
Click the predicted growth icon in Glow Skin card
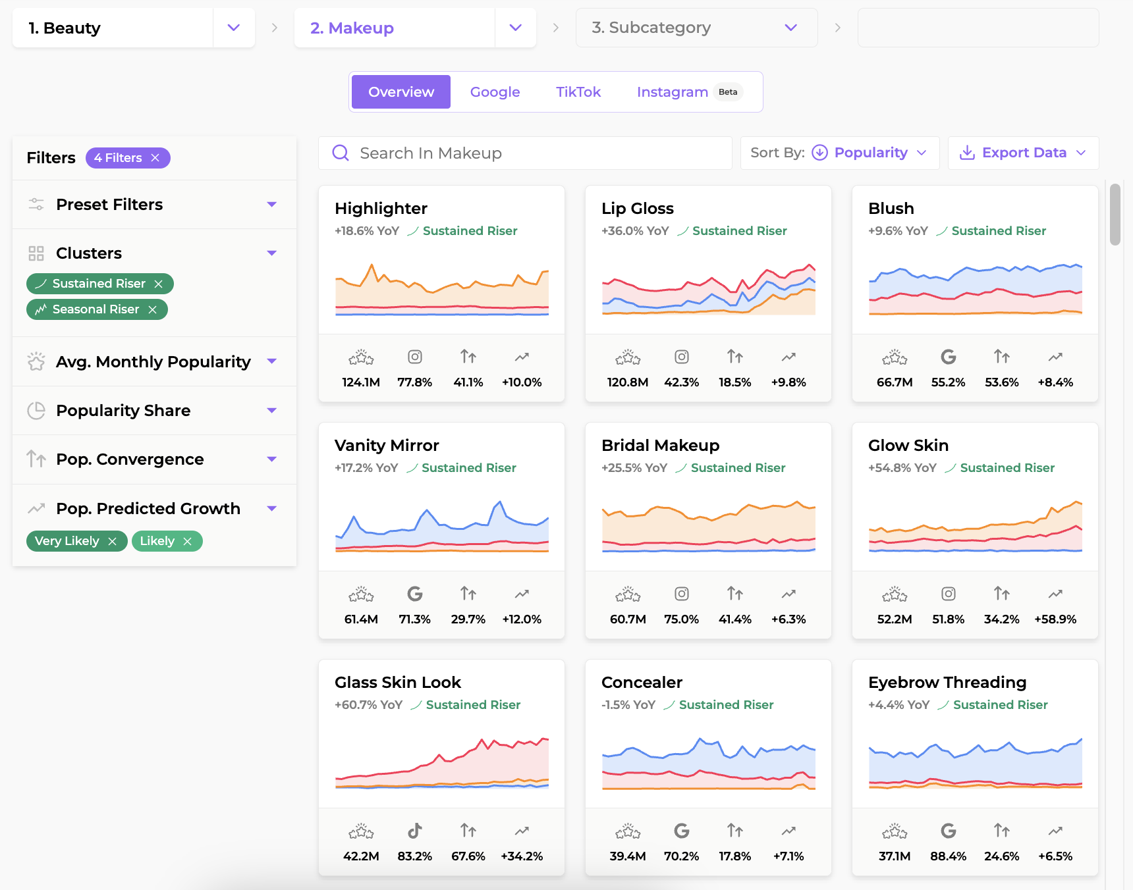tap(1055, 594)
